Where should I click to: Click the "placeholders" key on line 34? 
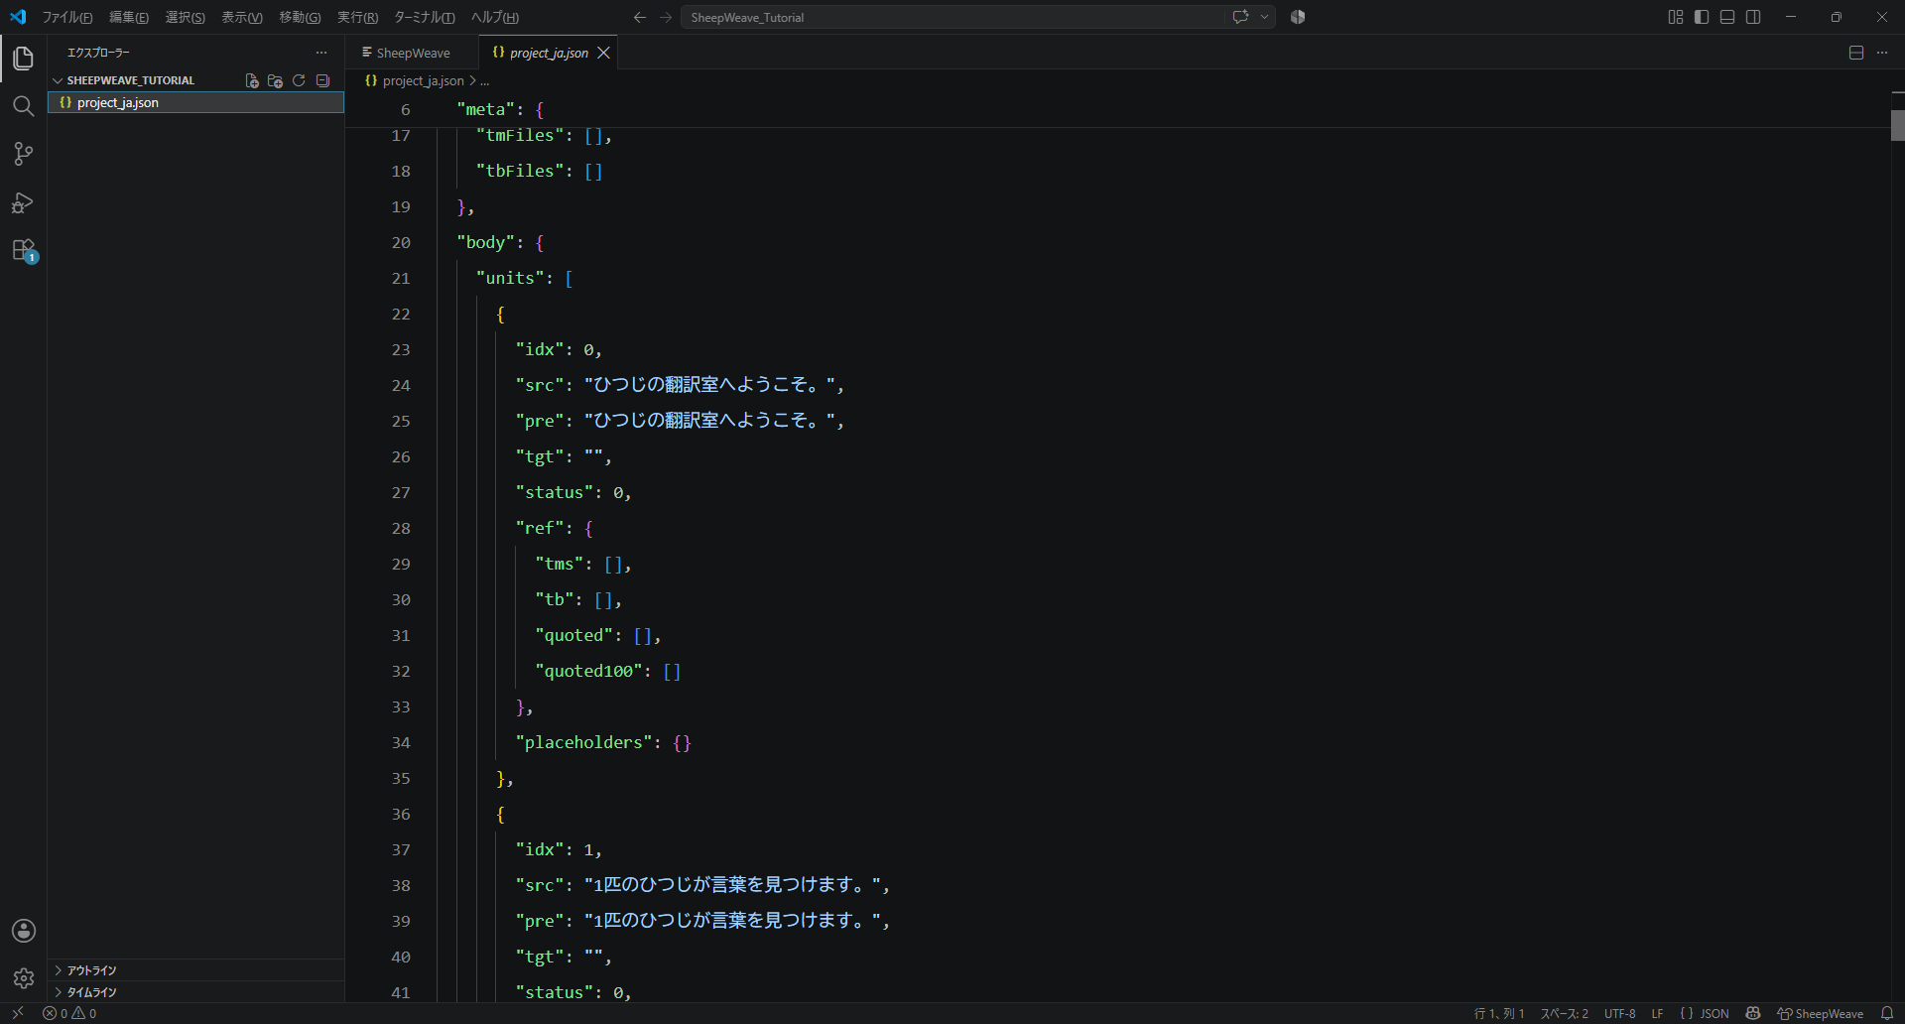click(x=583, y=742)
